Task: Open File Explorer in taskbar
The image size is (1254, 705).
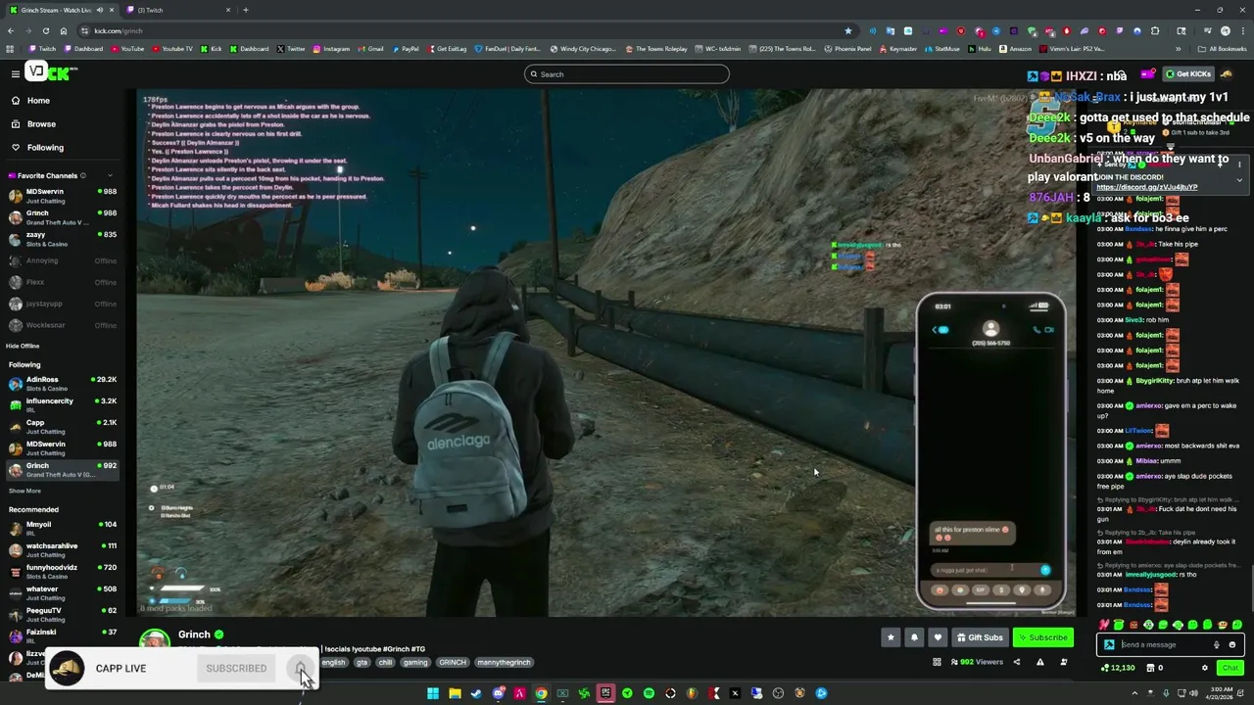Action: pyautogui.click(x=455, y=693)
